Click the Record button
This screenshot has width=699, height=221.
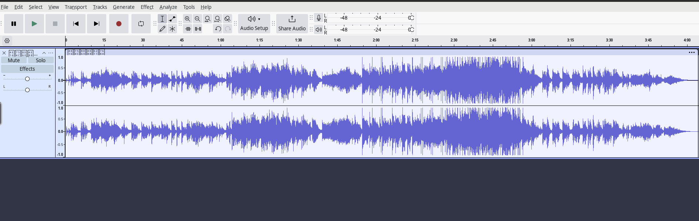pyautogui.click(x=119, y=24)
